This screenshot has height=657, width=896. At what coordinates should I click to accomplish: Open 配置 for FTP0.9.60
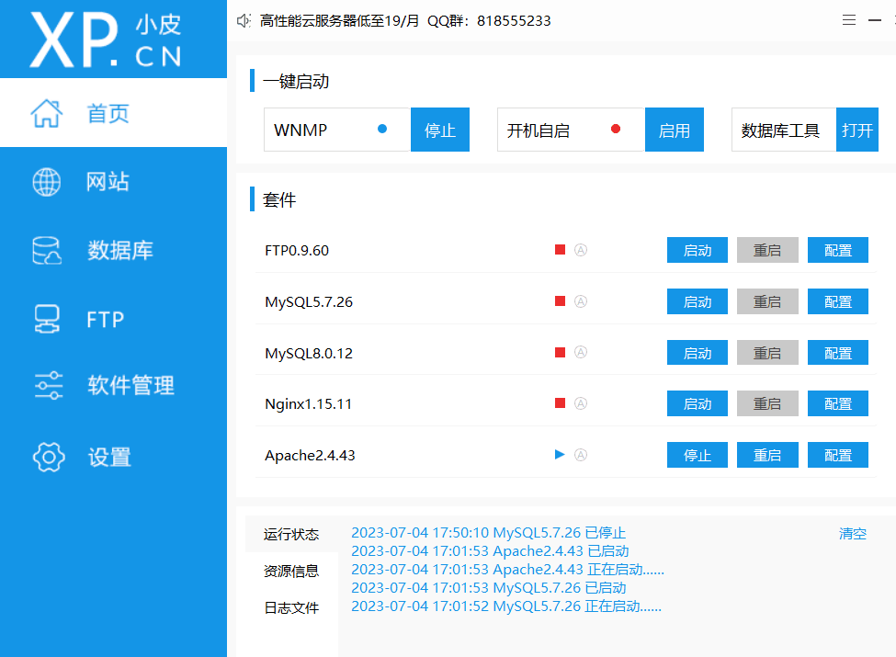point(838,250)
